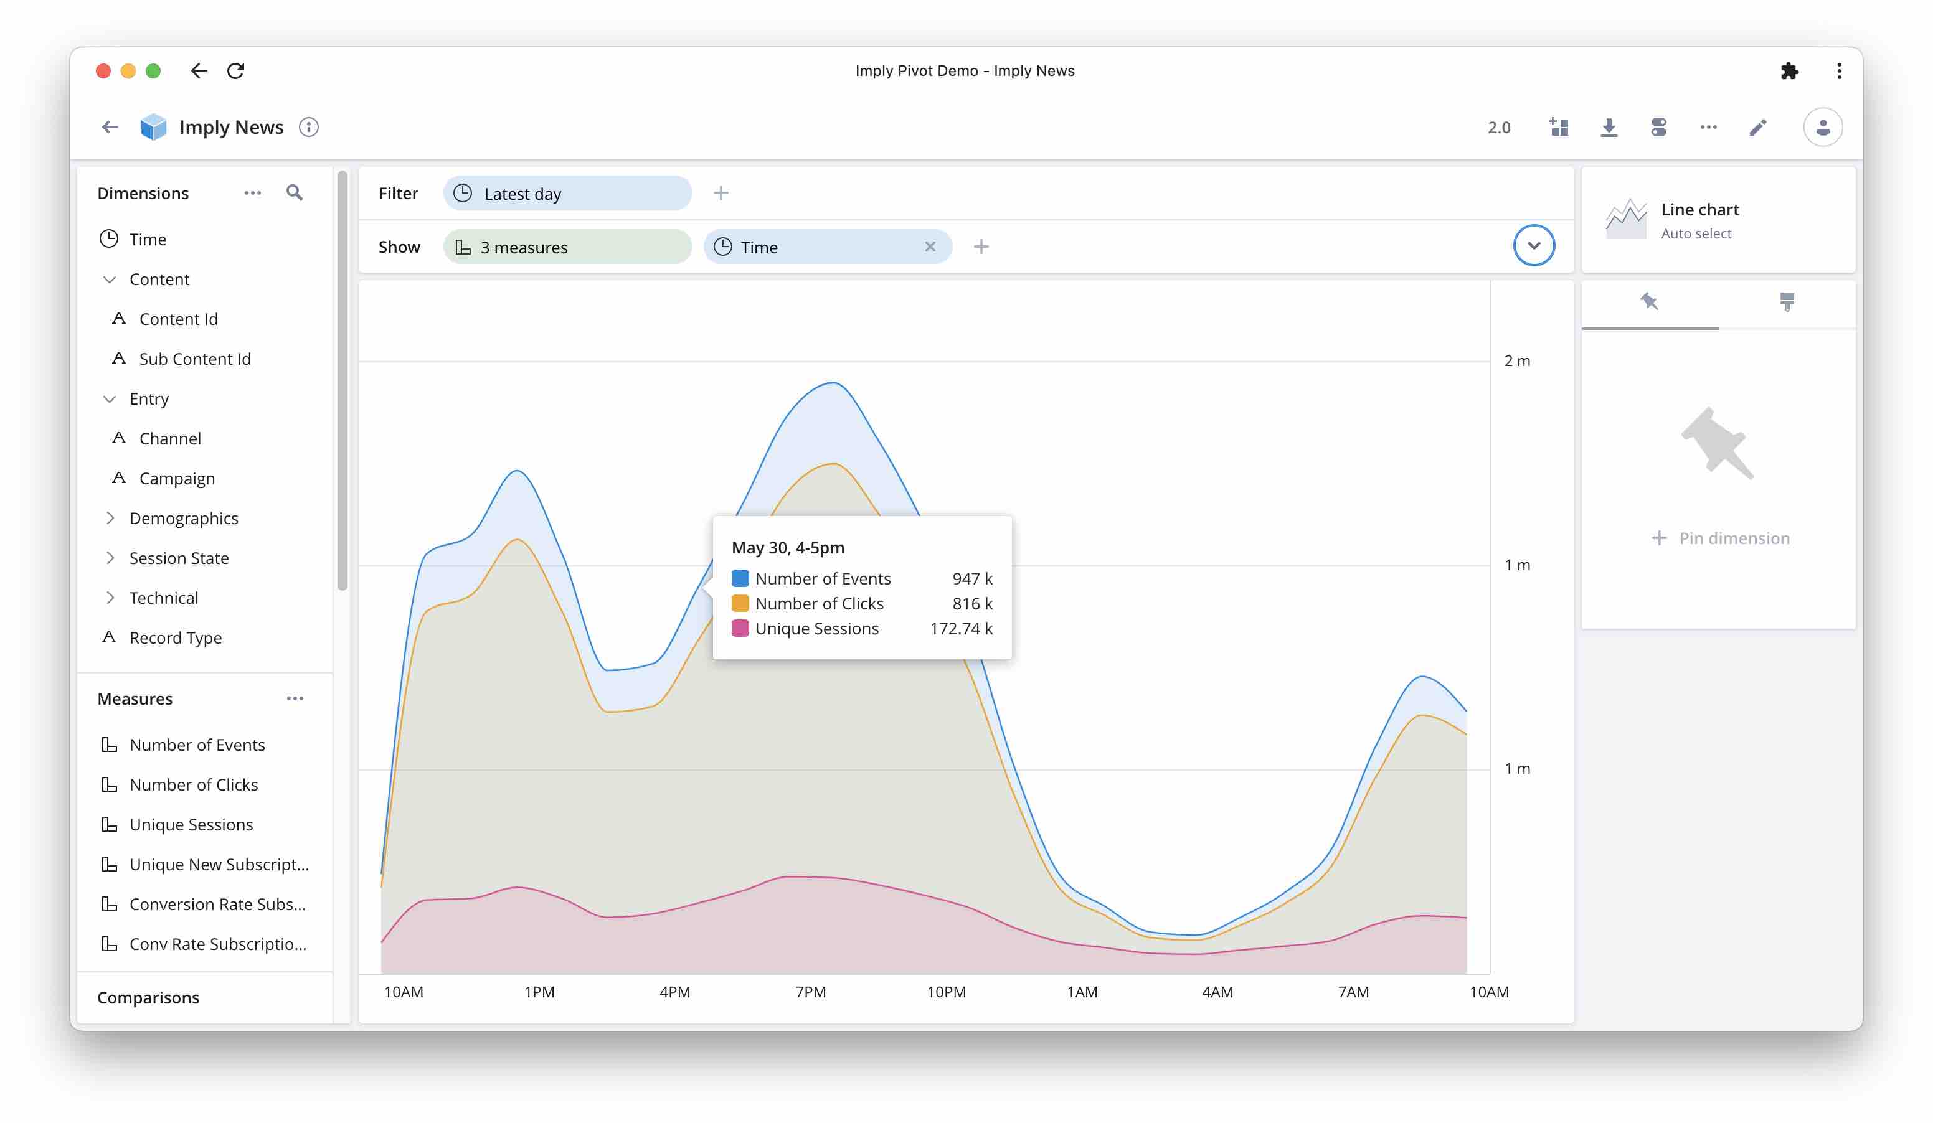1933x1123 pixels.
Task: Switch to the brush tab in right panel
Action: pos(1787,303)
